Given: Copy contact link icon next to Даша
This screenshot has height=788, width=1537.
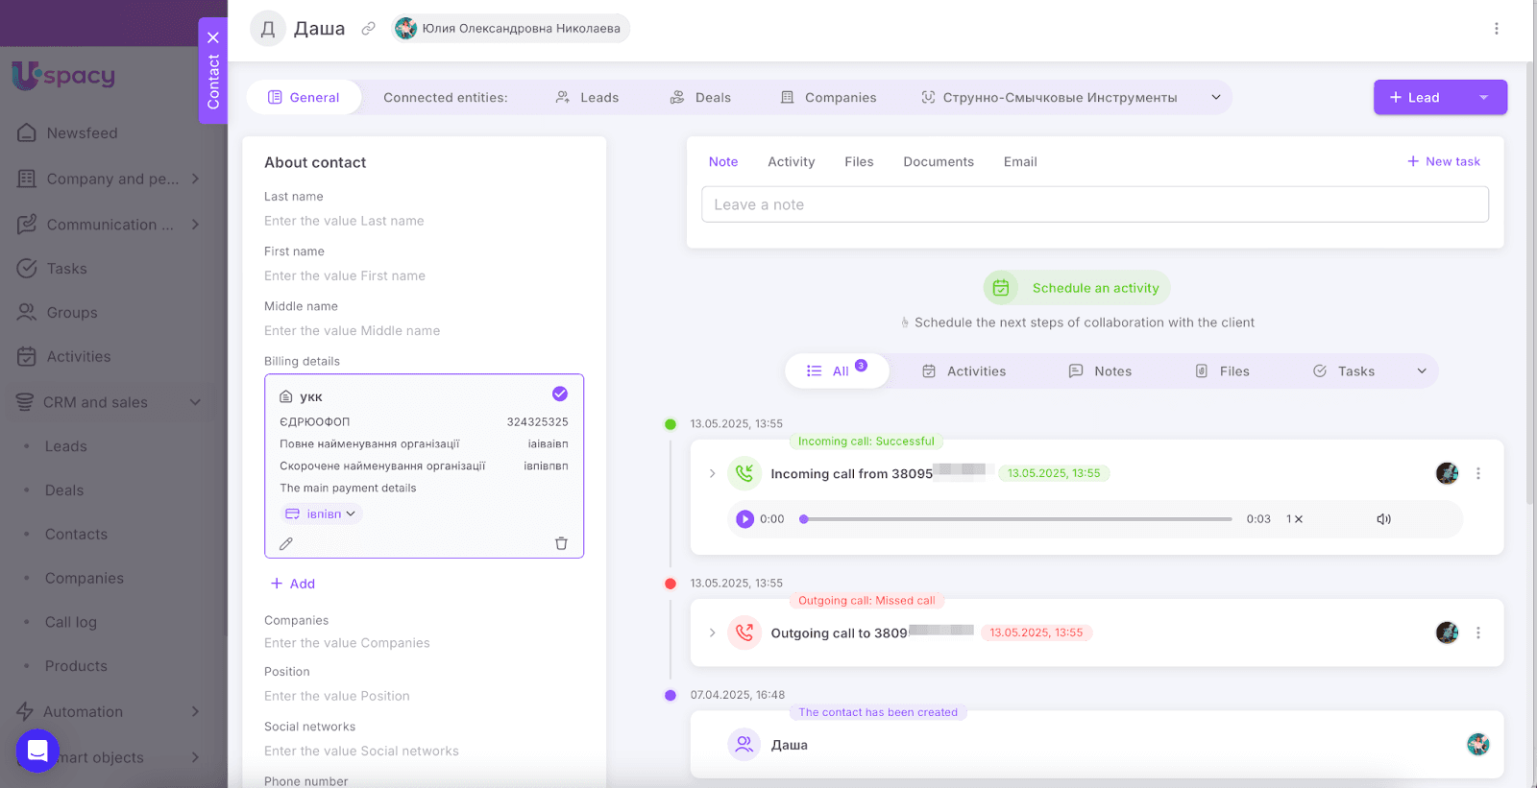Looking at the screenshot, I should (368, 29).
